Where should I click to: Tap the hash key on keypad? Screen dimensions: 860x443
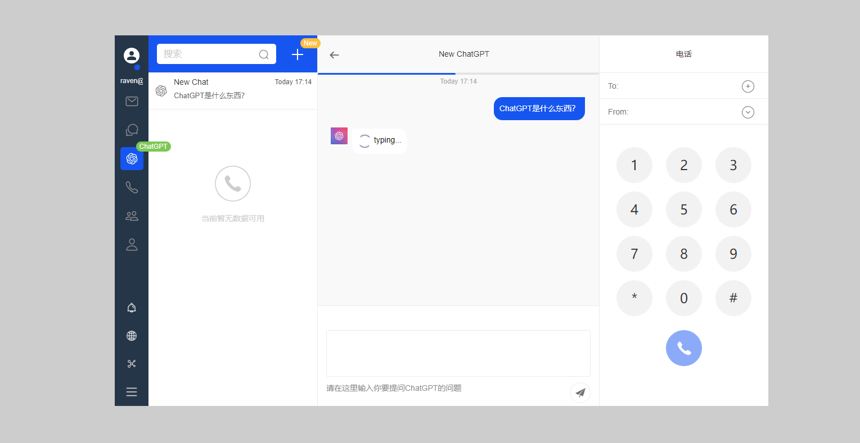tap(733, 298)
